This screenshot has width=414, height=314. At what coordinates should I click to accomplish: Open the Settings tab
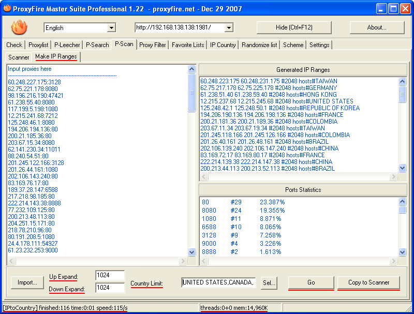click(319, 45)
